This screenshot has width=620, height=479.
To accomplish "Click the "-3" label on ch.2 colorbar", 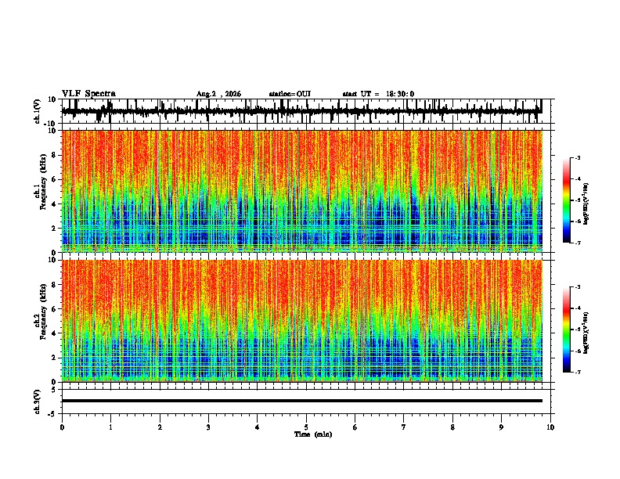I will (578, 287).
